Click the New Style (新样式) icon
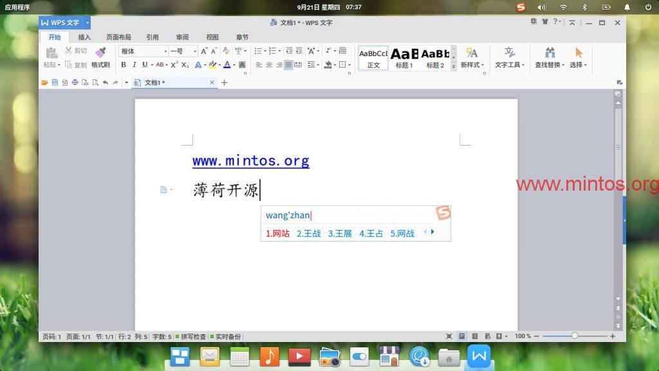Image resolution: width=659 pixels, height=371 pixels. tap(472, 53)
